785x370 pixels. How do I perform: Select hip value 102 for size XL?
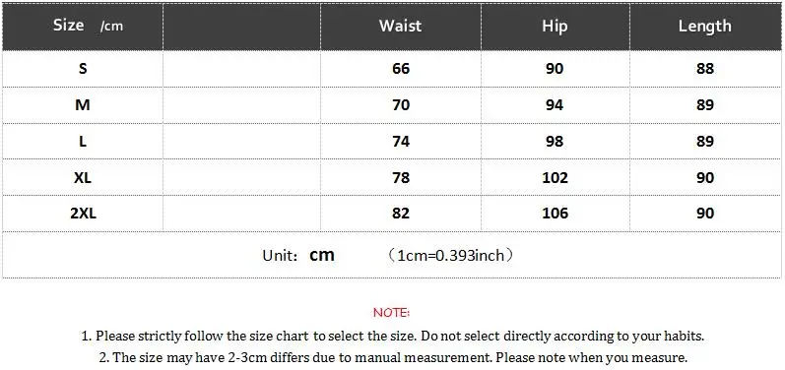tap(555, 177)
